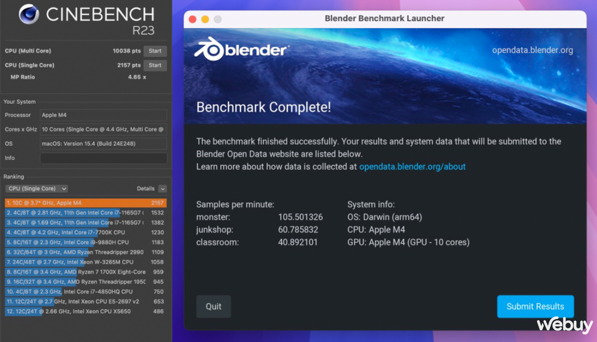Select the Intel Core i9-9880H ranking row
This screenshot has width=597, height=342.
pos(86,242)
